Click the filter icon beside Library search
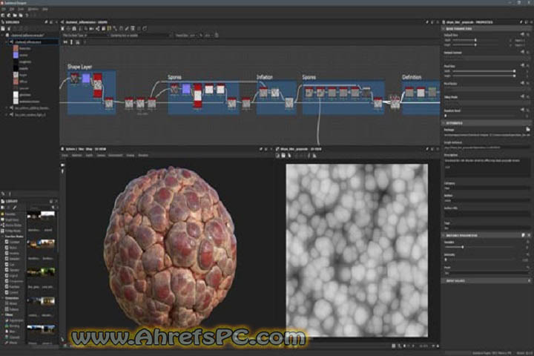This screenshot has width=534, height=356. click(x=53, y=208)
